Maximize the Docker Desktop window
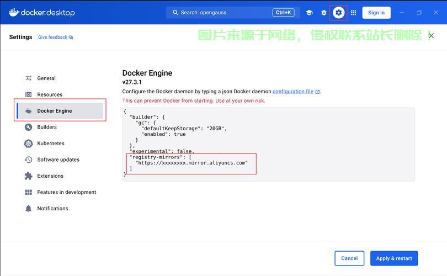The width and height of the screenshot is (447, 276). pos(419,13)
